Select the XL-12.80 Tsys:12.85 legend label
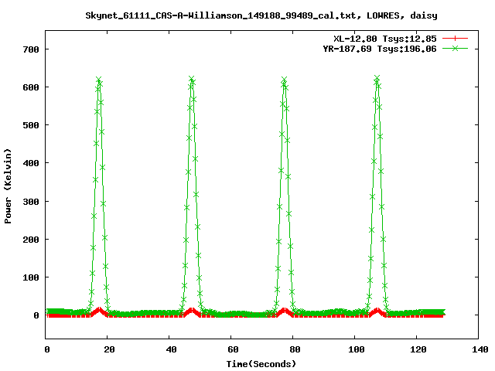Viewport: 495px width, 371px height. pyautogui.click(x=385, y=39)
